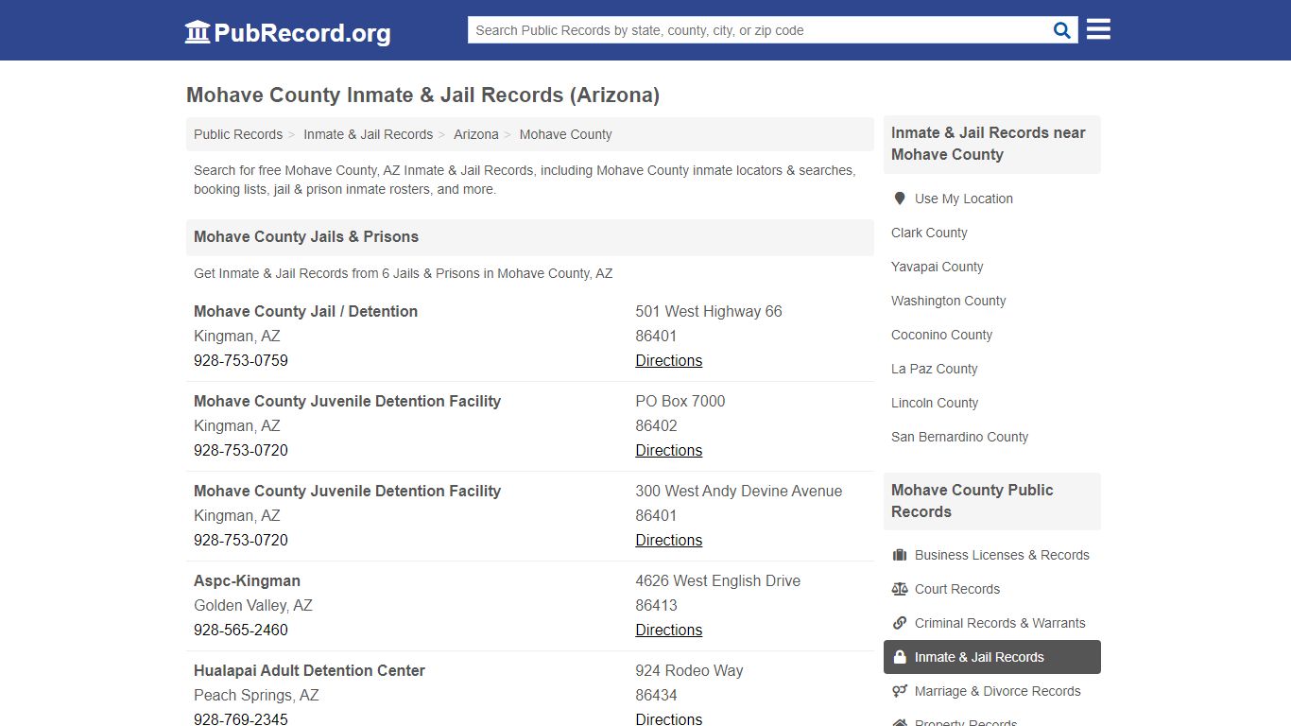Click the location pin icon

[x=900, y=199]
